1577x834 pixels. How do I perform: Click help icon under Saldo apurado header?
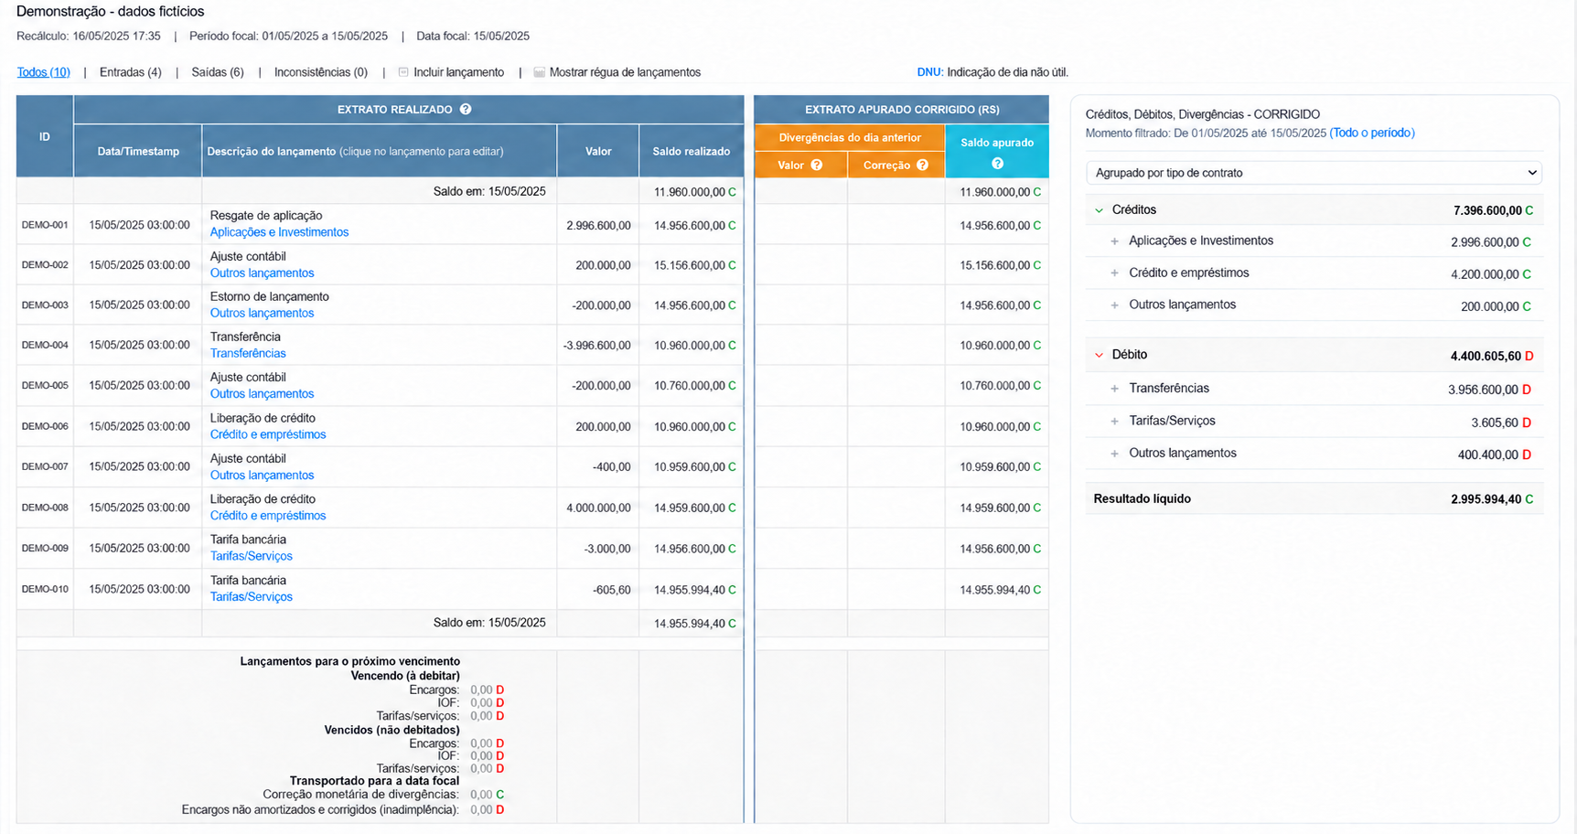(997, 164)
